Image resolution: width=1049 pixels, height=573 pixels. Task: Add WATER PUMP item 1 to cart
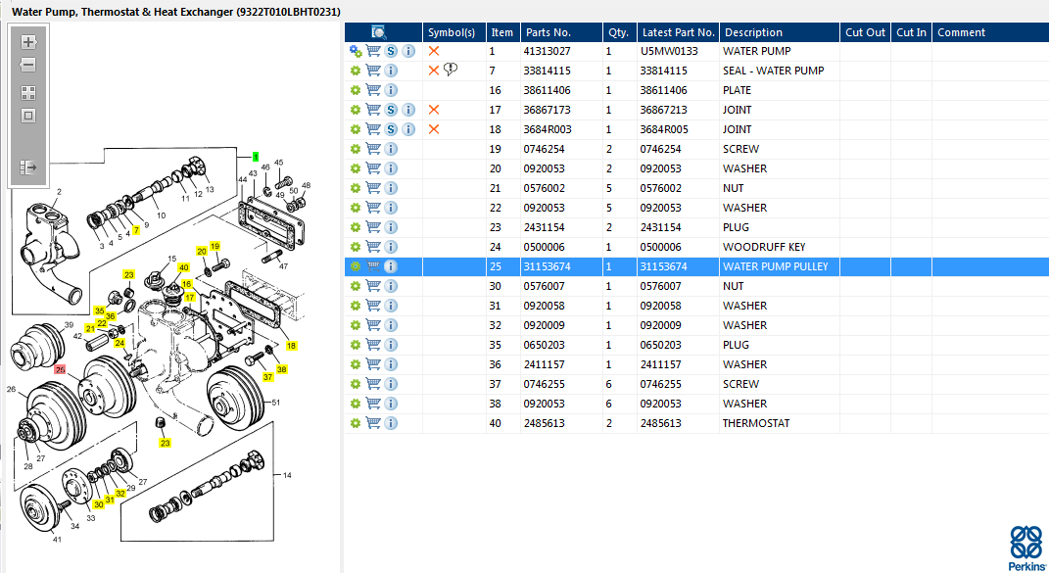[373, 51]
